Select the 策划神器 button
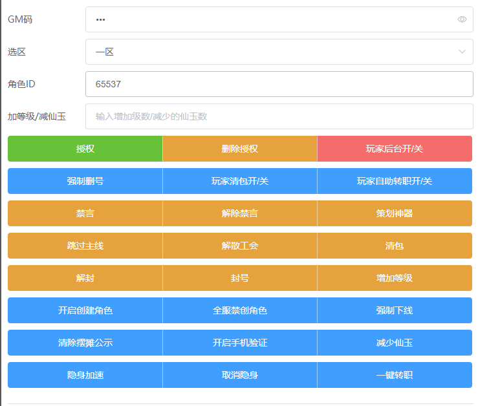This screenshot has height=406, width=478. 395,213
